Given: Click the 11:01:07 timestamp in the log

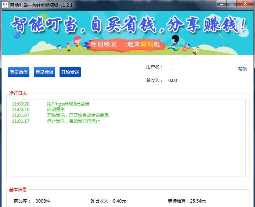Looking at the screenshot, I should 21,115.
